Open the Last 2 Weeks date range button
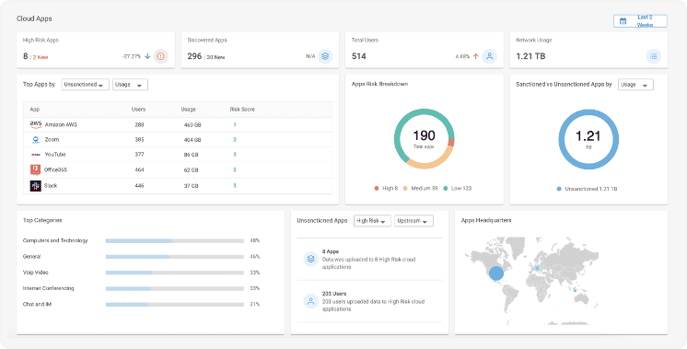The width and height of the screenshot is (687, 349). (x=640, y=21)
